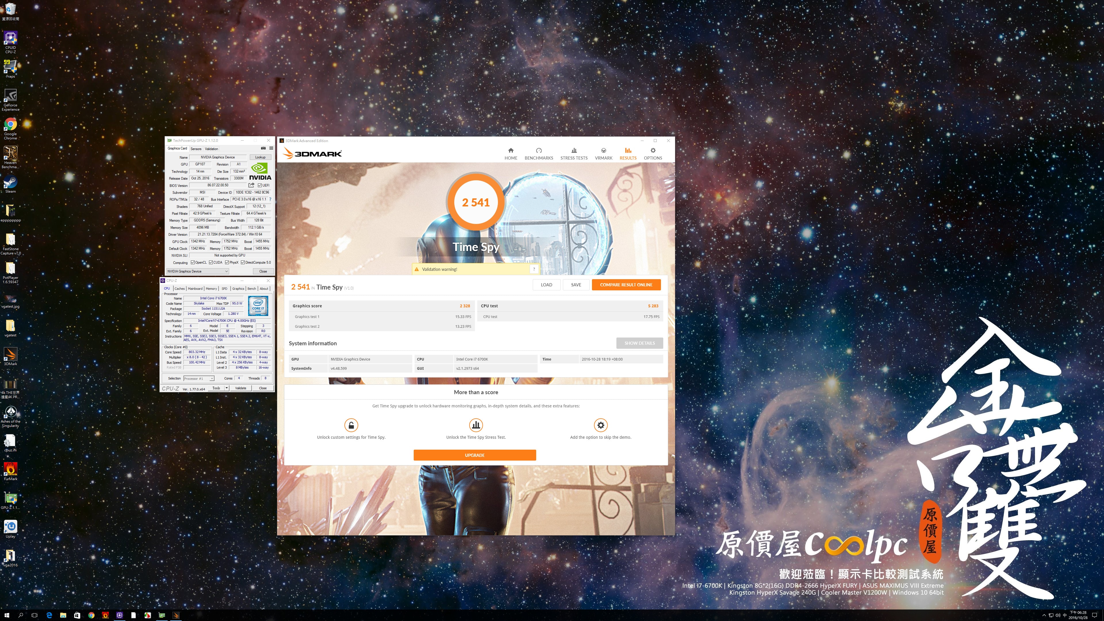This screenshot has width=1104, height=621.
Task: Click the unlock custom settings padlock icon
Action: pos(351,425)
